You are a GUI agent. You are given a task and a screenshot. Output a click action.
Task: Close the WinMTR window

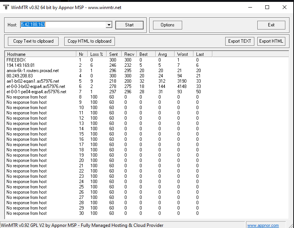285,7
